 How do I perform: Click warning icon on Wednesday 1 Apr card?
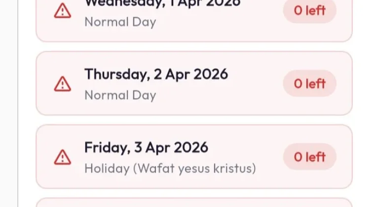pos(63,11)
